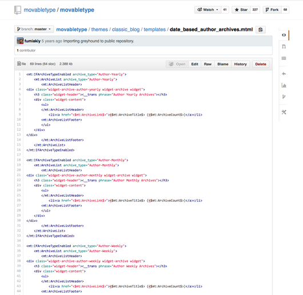The image size is (303, 295).
Task: Go to classic_blog folder in breadcrumb
Action: tap(126, 29)
